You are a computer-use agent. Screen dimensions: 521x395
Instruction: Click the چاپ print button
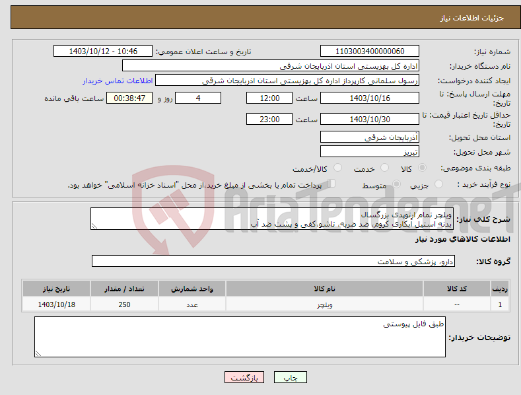click(x=291, y=377)
